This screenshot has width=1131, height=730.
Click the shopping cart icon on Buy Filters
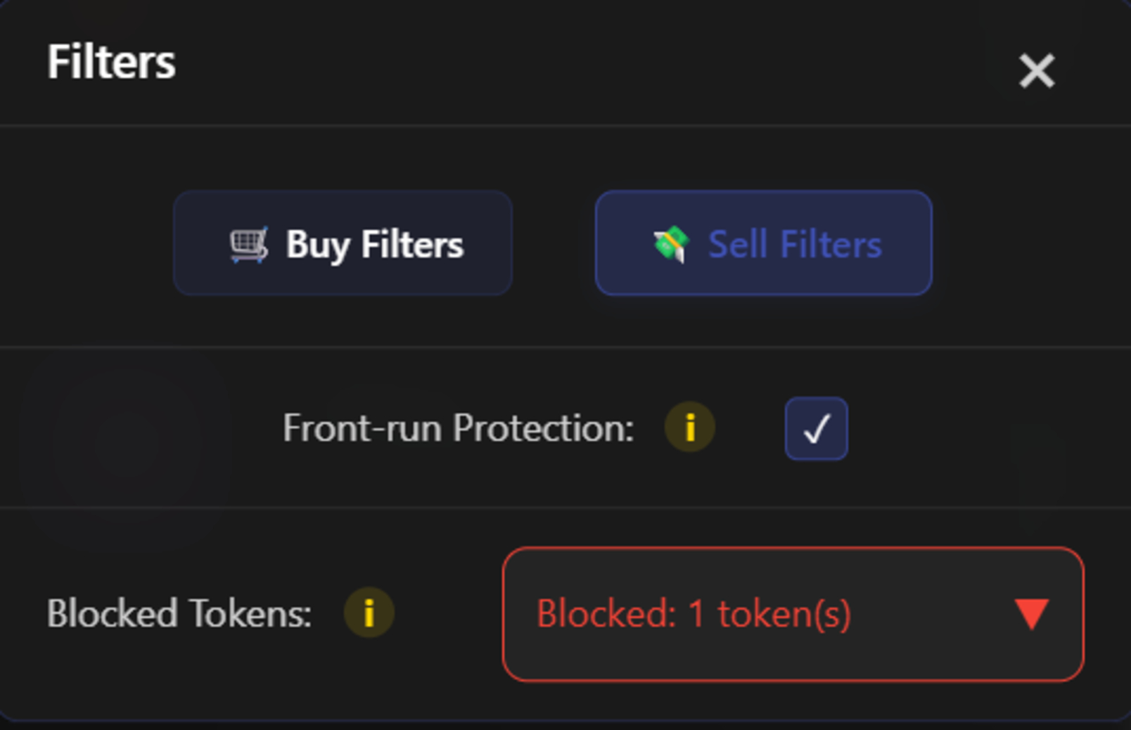coord(248,243)
